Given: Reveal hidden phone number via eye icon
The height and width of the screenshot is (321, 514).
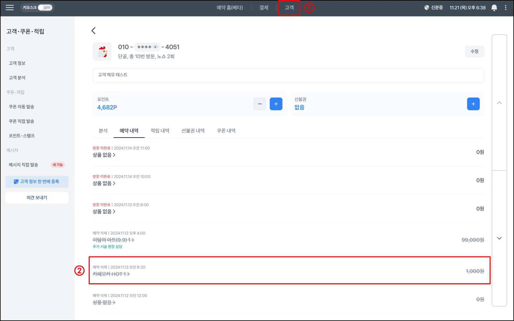Looking at the screenshot, I should pos(155,47).
